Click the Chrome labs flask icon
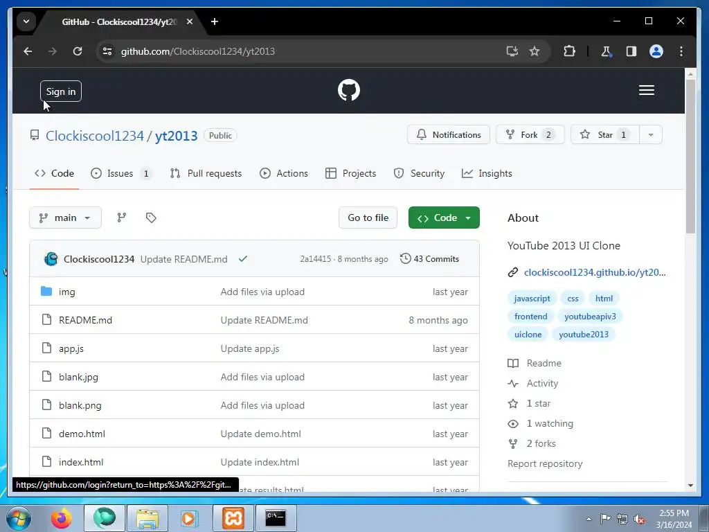Image resolution: width=709 pixels, height=532 pixels. (x=606, y=51)
